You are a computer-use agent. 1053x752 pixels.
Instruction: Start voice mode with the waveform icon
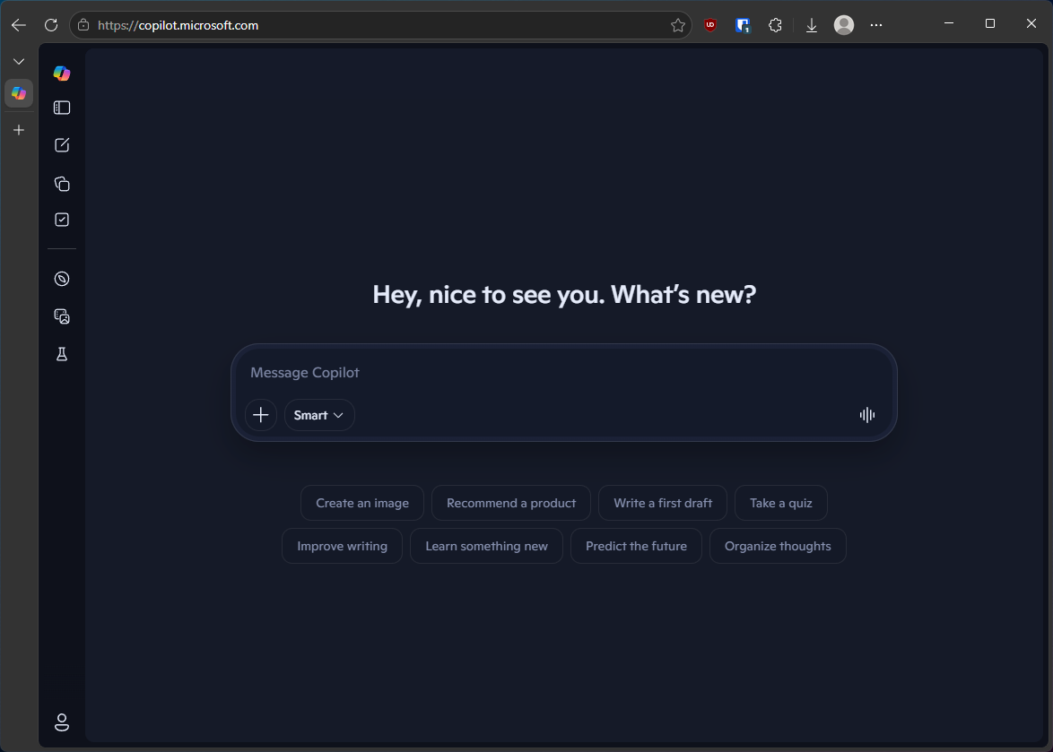(866, 414)
